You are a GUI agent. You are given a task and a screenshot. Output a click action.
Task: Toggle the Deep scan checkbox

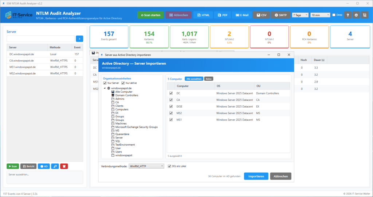click(x=334, y=15)
